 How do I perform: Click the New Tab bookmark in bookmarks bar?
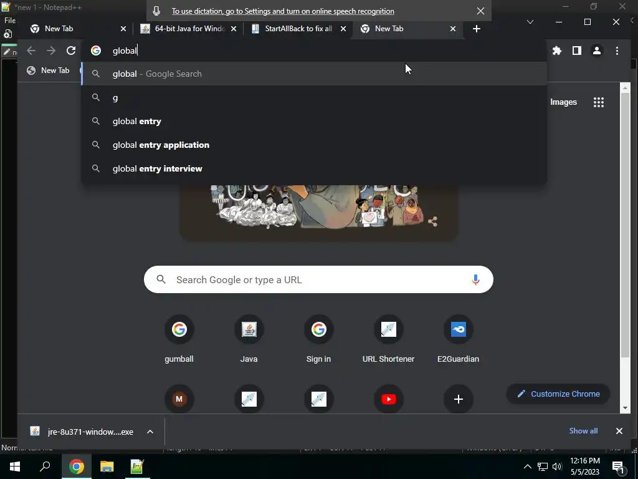(x=48, y=70)
